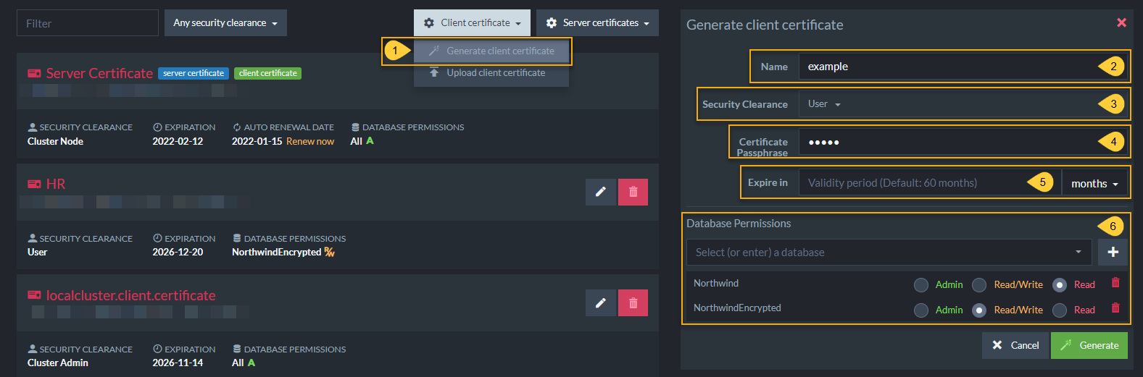Click the Expire in validity period field
Viewport: 1143px width, 377px height.
point(930,183)
